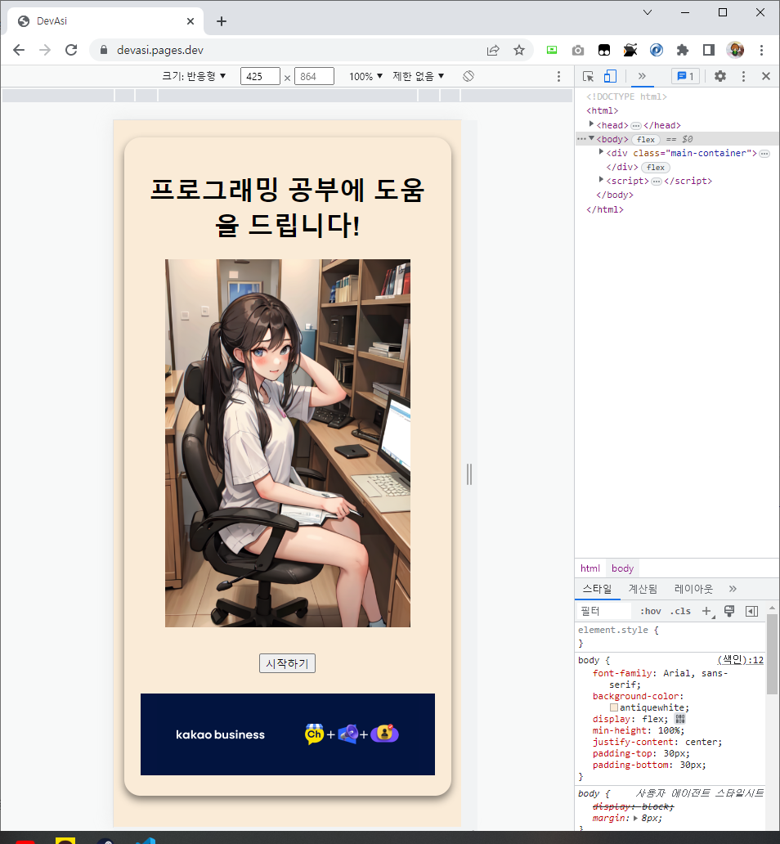
Task: Select html in the breadcrumb bar
Action: [x=590, y=568]
